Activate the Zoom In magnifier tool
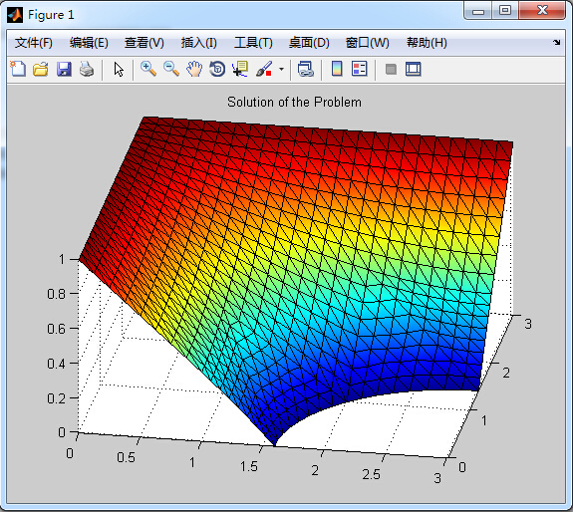Image resolution: width=573 pixels, height=512 pixels. click(148, 69)
